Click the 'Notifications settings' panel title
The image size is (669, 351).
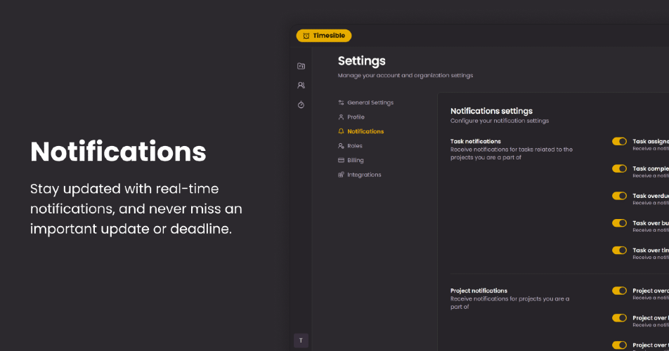tap(491, 111)
